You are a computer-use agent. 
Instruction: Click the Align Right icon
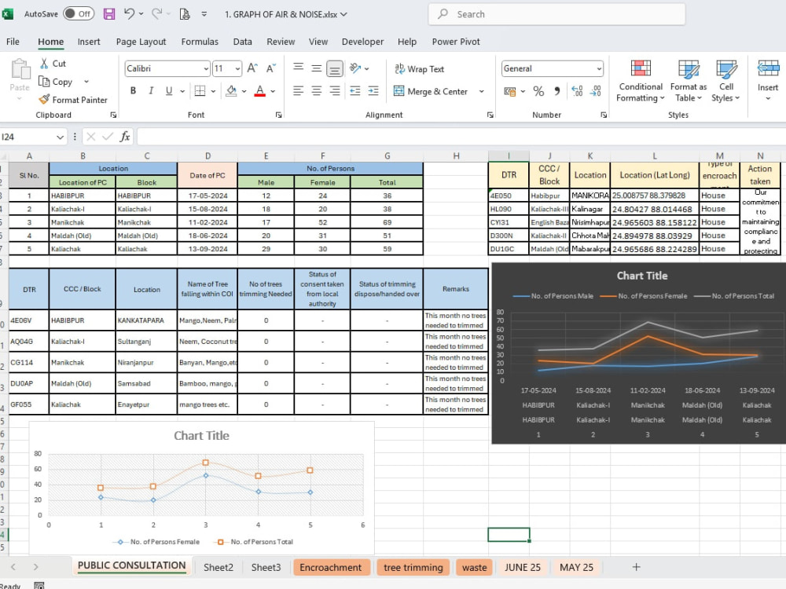pos(334,90)
